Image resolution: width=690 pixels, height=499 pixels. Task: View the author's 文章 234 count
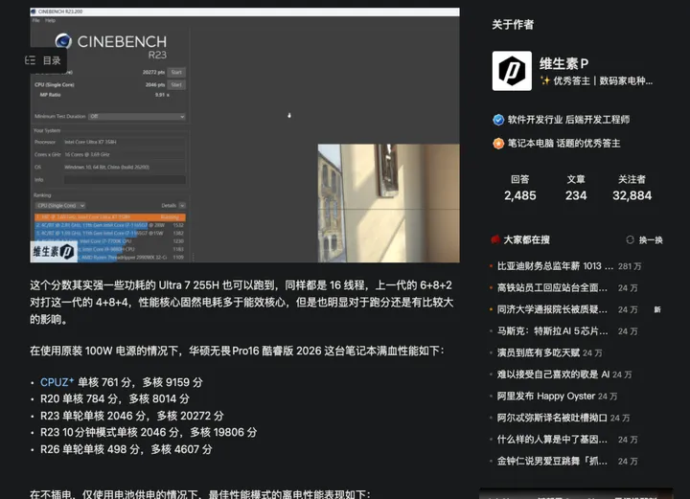click(x=576, y=188)
